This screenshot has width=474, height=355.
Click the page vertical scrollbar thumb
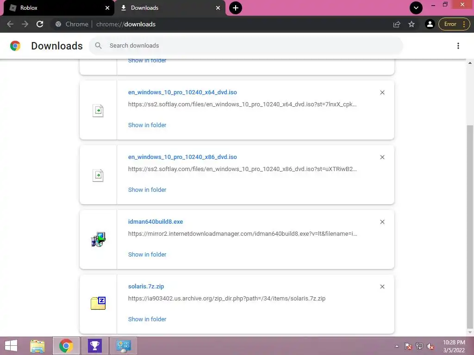tap(470, 226)
